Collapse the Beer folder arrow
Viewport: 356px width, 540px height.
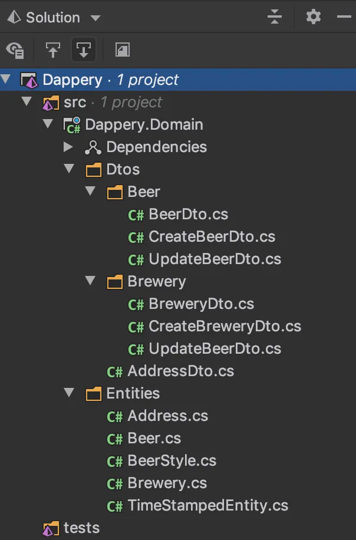pos(90,191)
